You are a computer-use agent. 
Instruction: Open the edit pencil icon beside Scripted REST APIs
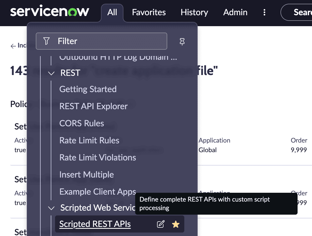(161, 224)
